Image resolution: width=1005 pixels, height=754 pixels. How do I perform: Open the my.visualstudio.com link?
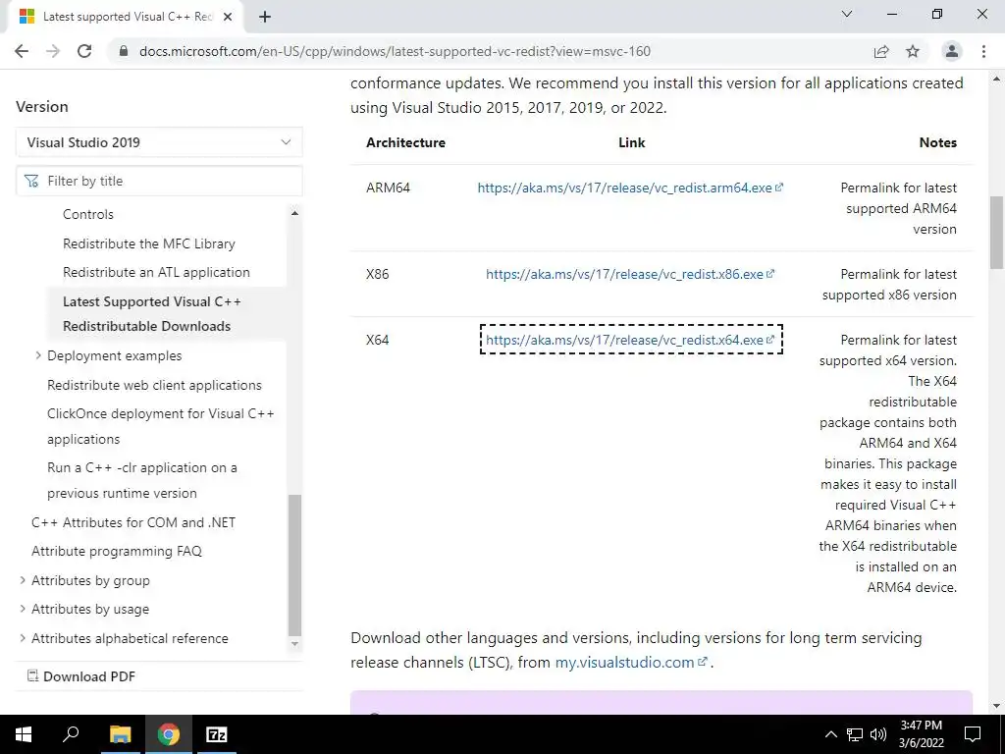[631, 663]
